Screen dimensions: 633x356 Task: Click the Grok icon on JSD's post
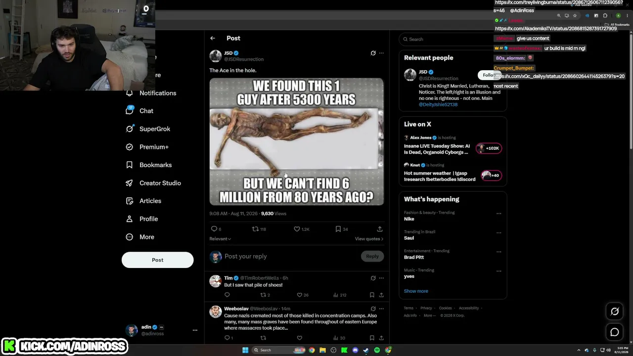coord(373,53)
